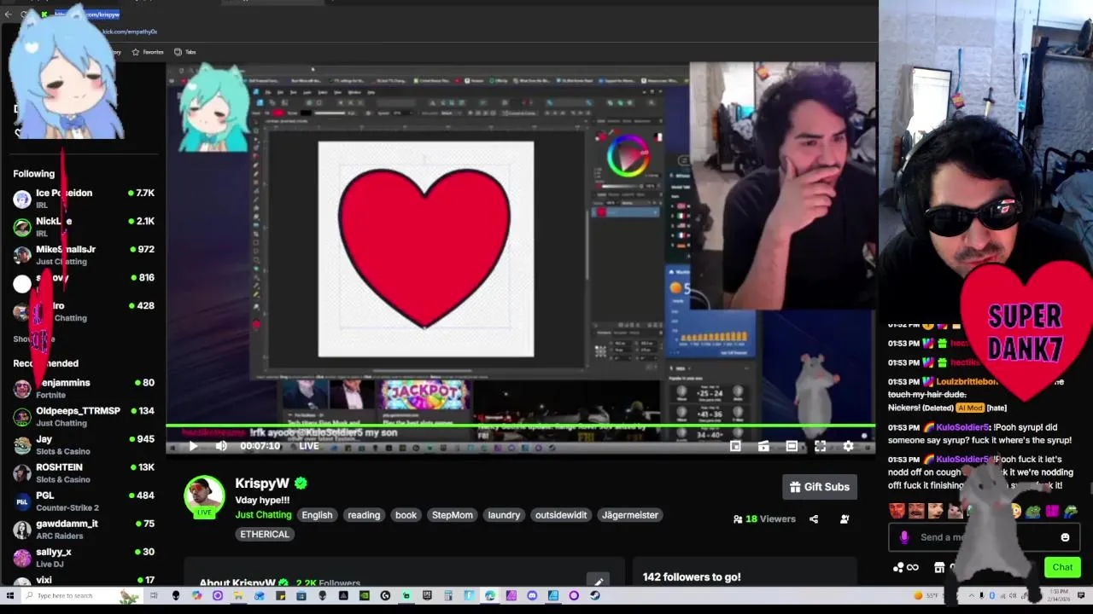1093x614 pixels.
Task: Click the 142 followers to go! text
Action: pyautogui.click(x=692, y=577)
